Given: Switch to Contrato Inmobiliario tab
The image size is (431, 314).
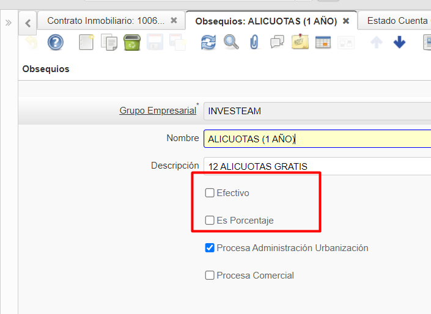Looking at the screenshot, I should (x=106, y=21).
